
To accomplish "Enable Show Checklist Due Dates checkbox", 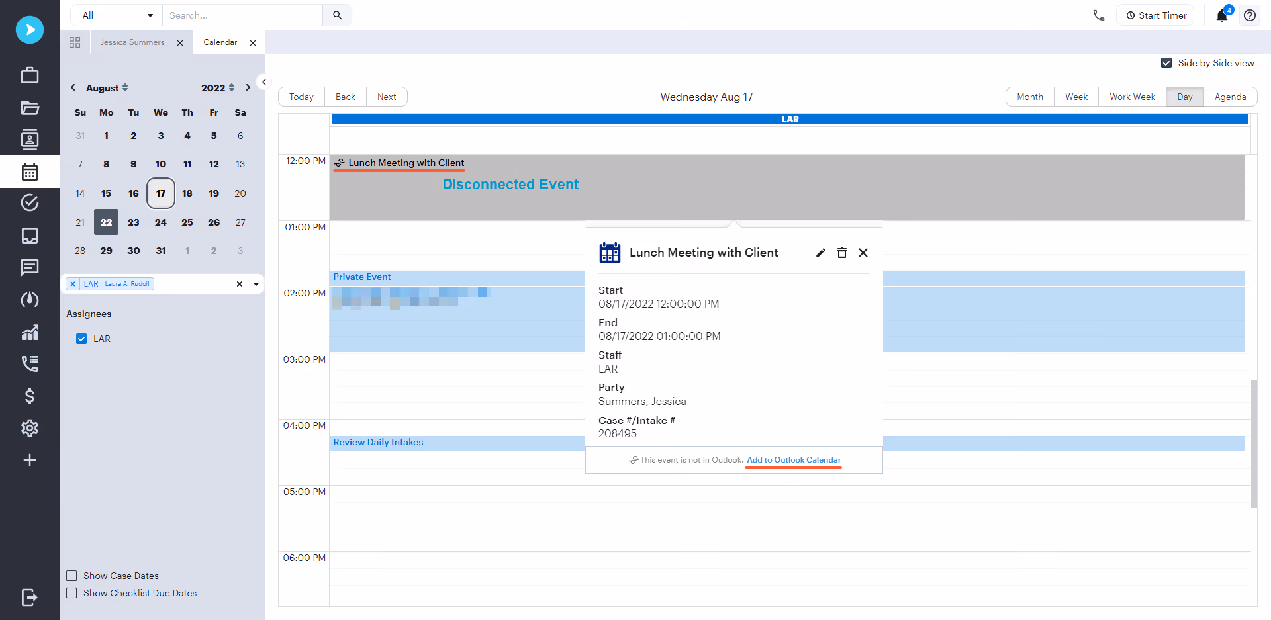I will pyautogui.click(x=71, y=593).
